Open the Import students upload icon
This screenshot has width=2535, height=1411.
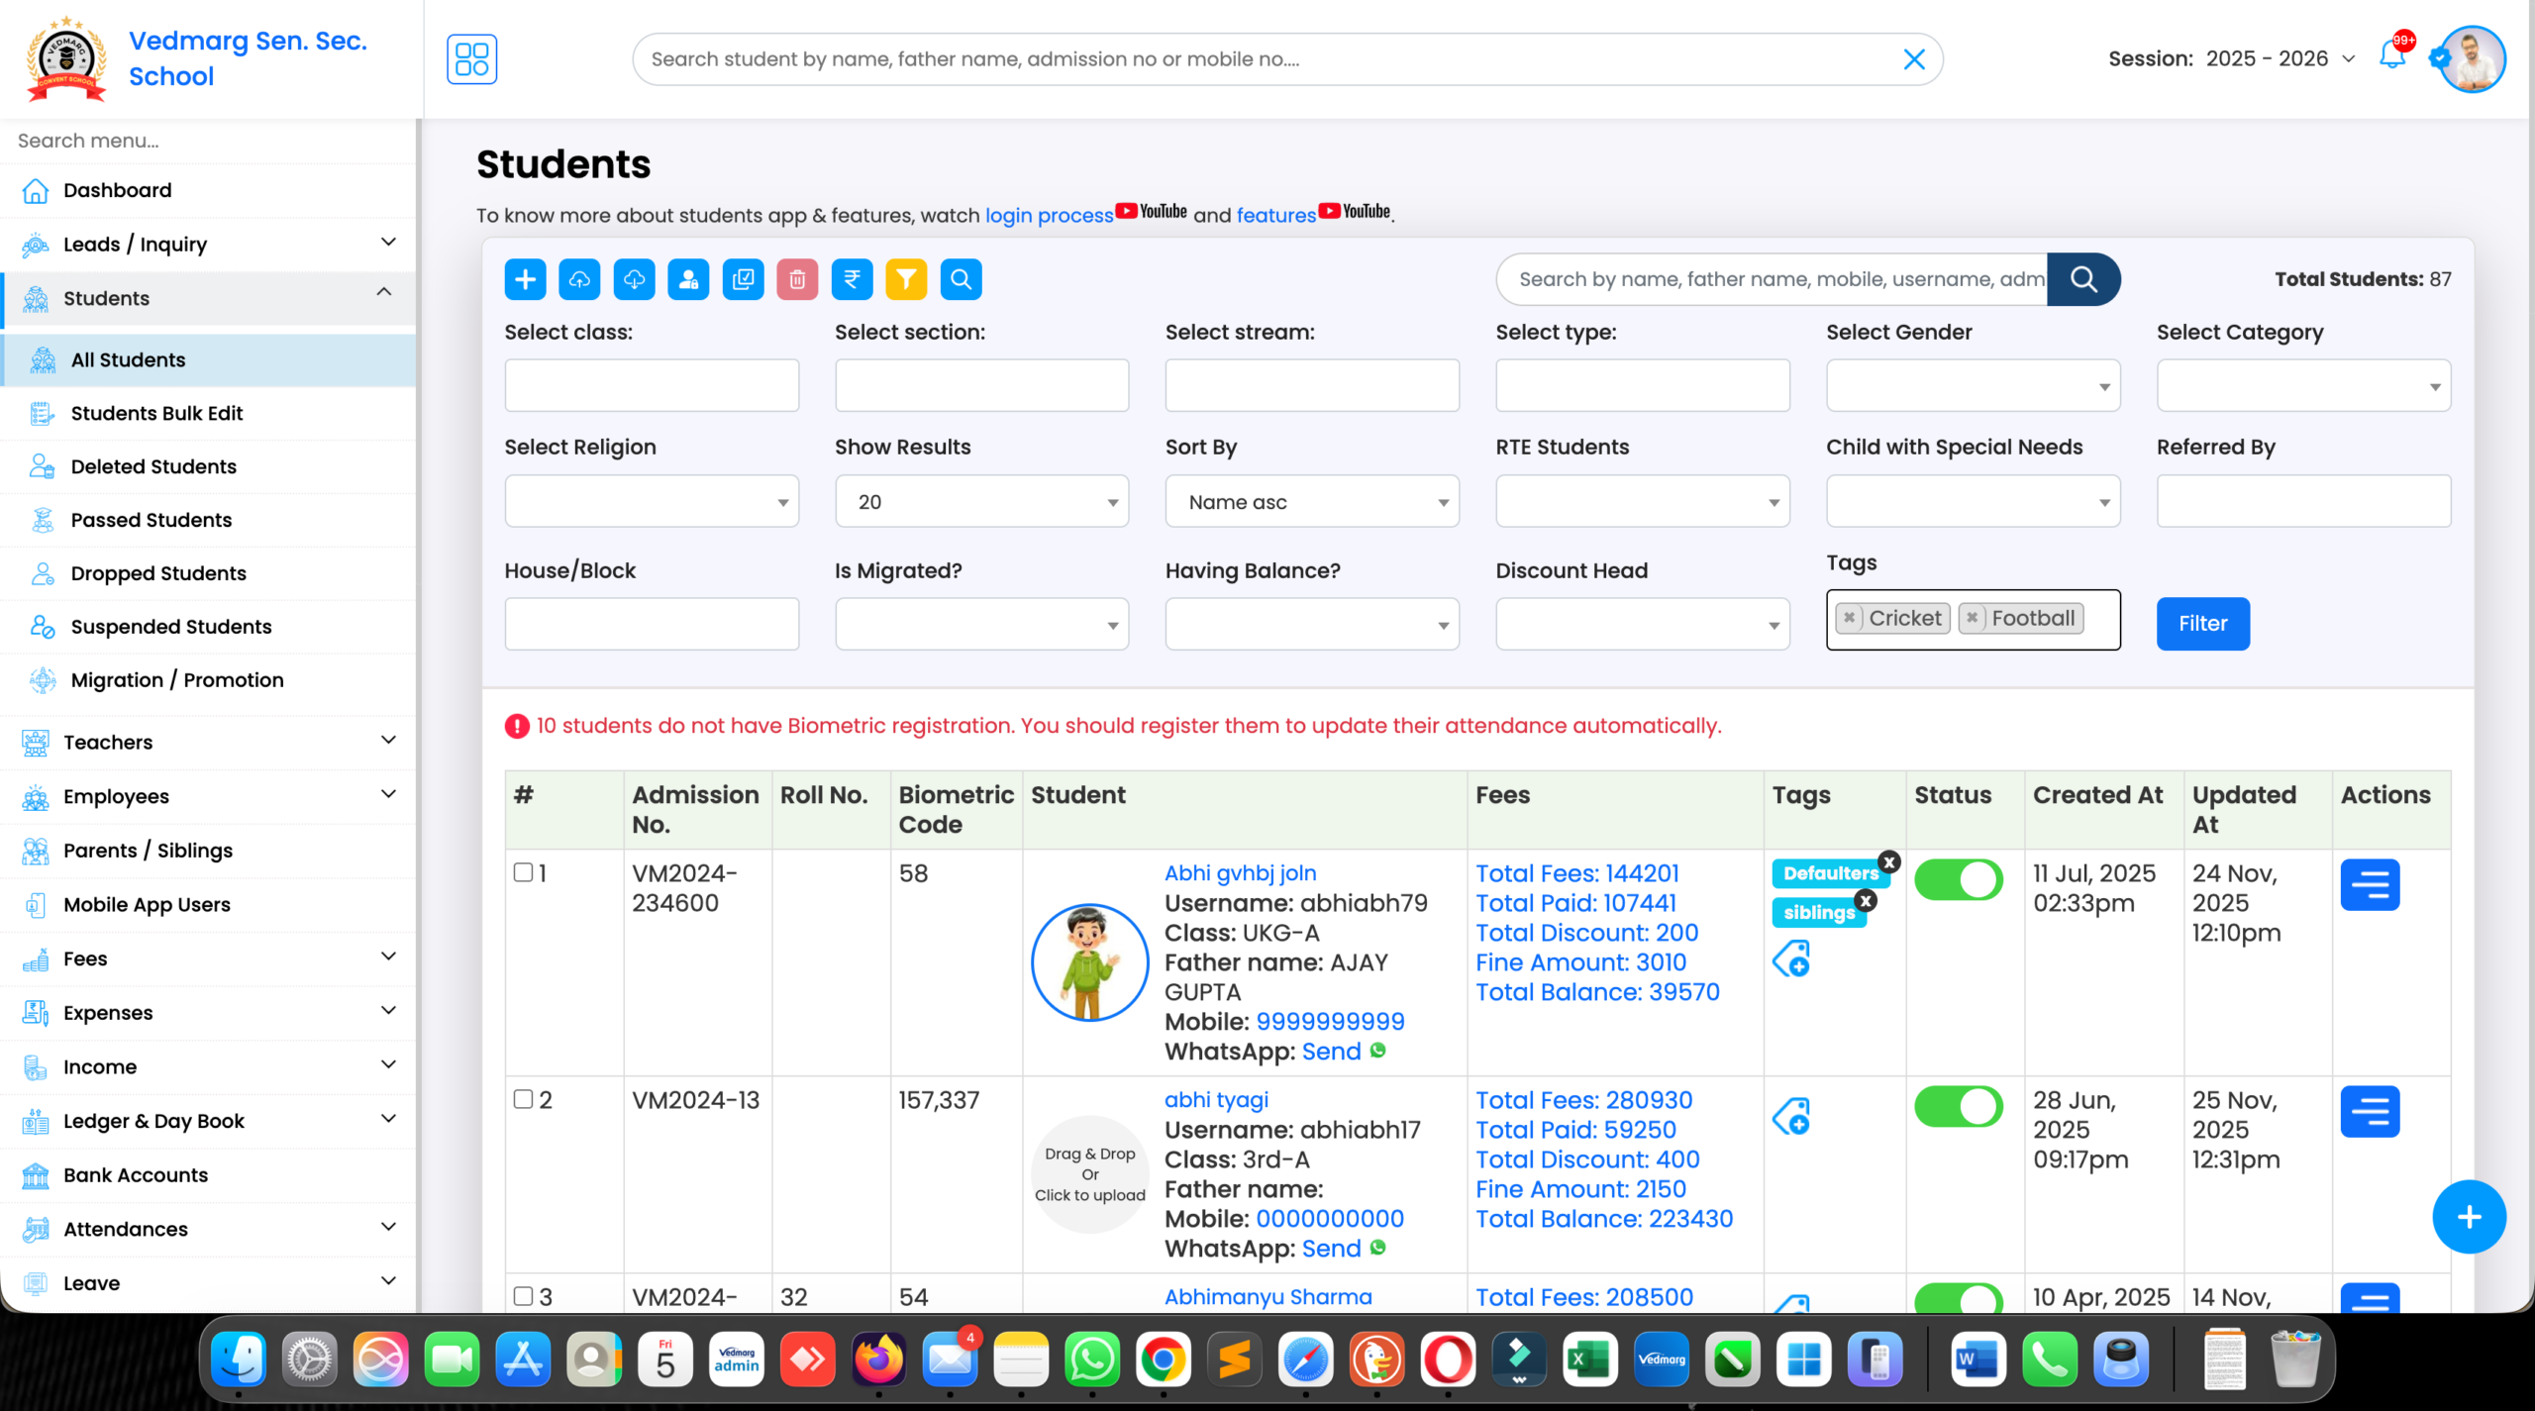(x=579, y=279)
